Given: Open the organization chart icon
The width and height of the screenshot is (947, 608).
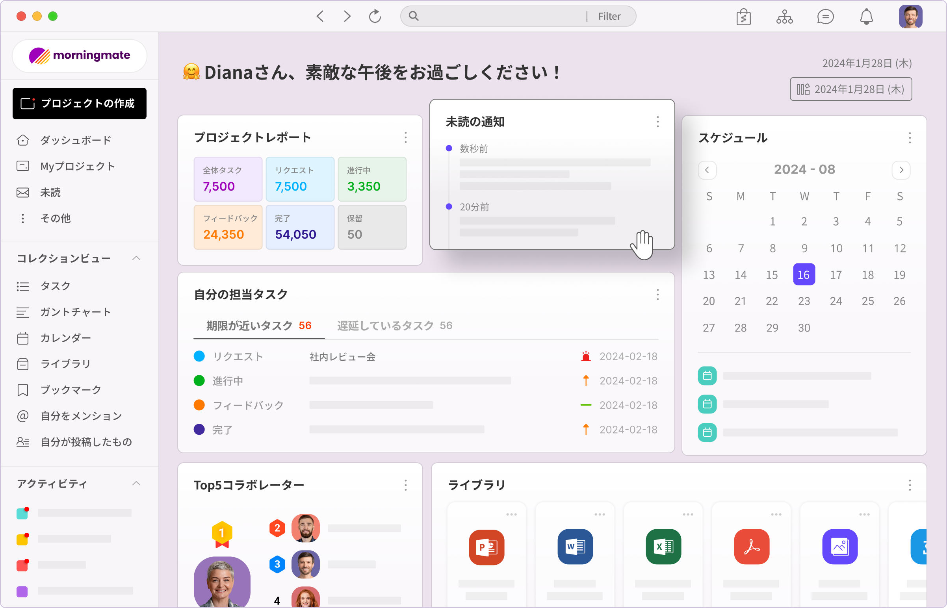Looking at the screenshot, I should 784,17.
